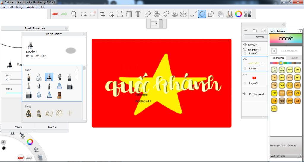Open the Copic Library squares icon
The width and height of the screenshot is (304, 162).
pos(248,14)
